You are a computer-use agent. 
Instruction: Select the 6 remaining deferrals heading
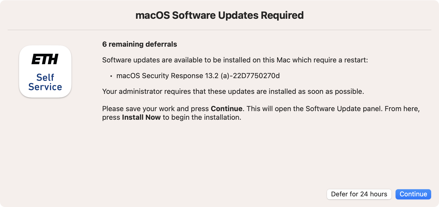click(x=139, y=44)
